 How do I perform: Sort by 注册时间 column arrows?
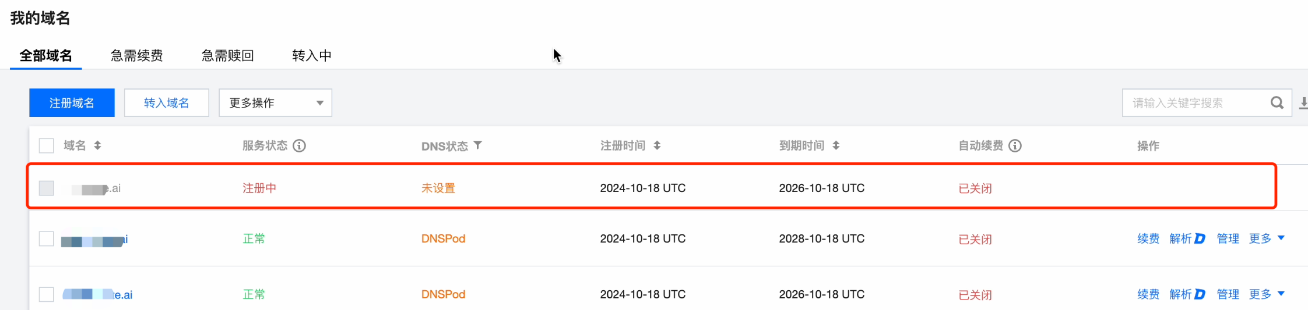pyautogui.click(x=657, y=145)
